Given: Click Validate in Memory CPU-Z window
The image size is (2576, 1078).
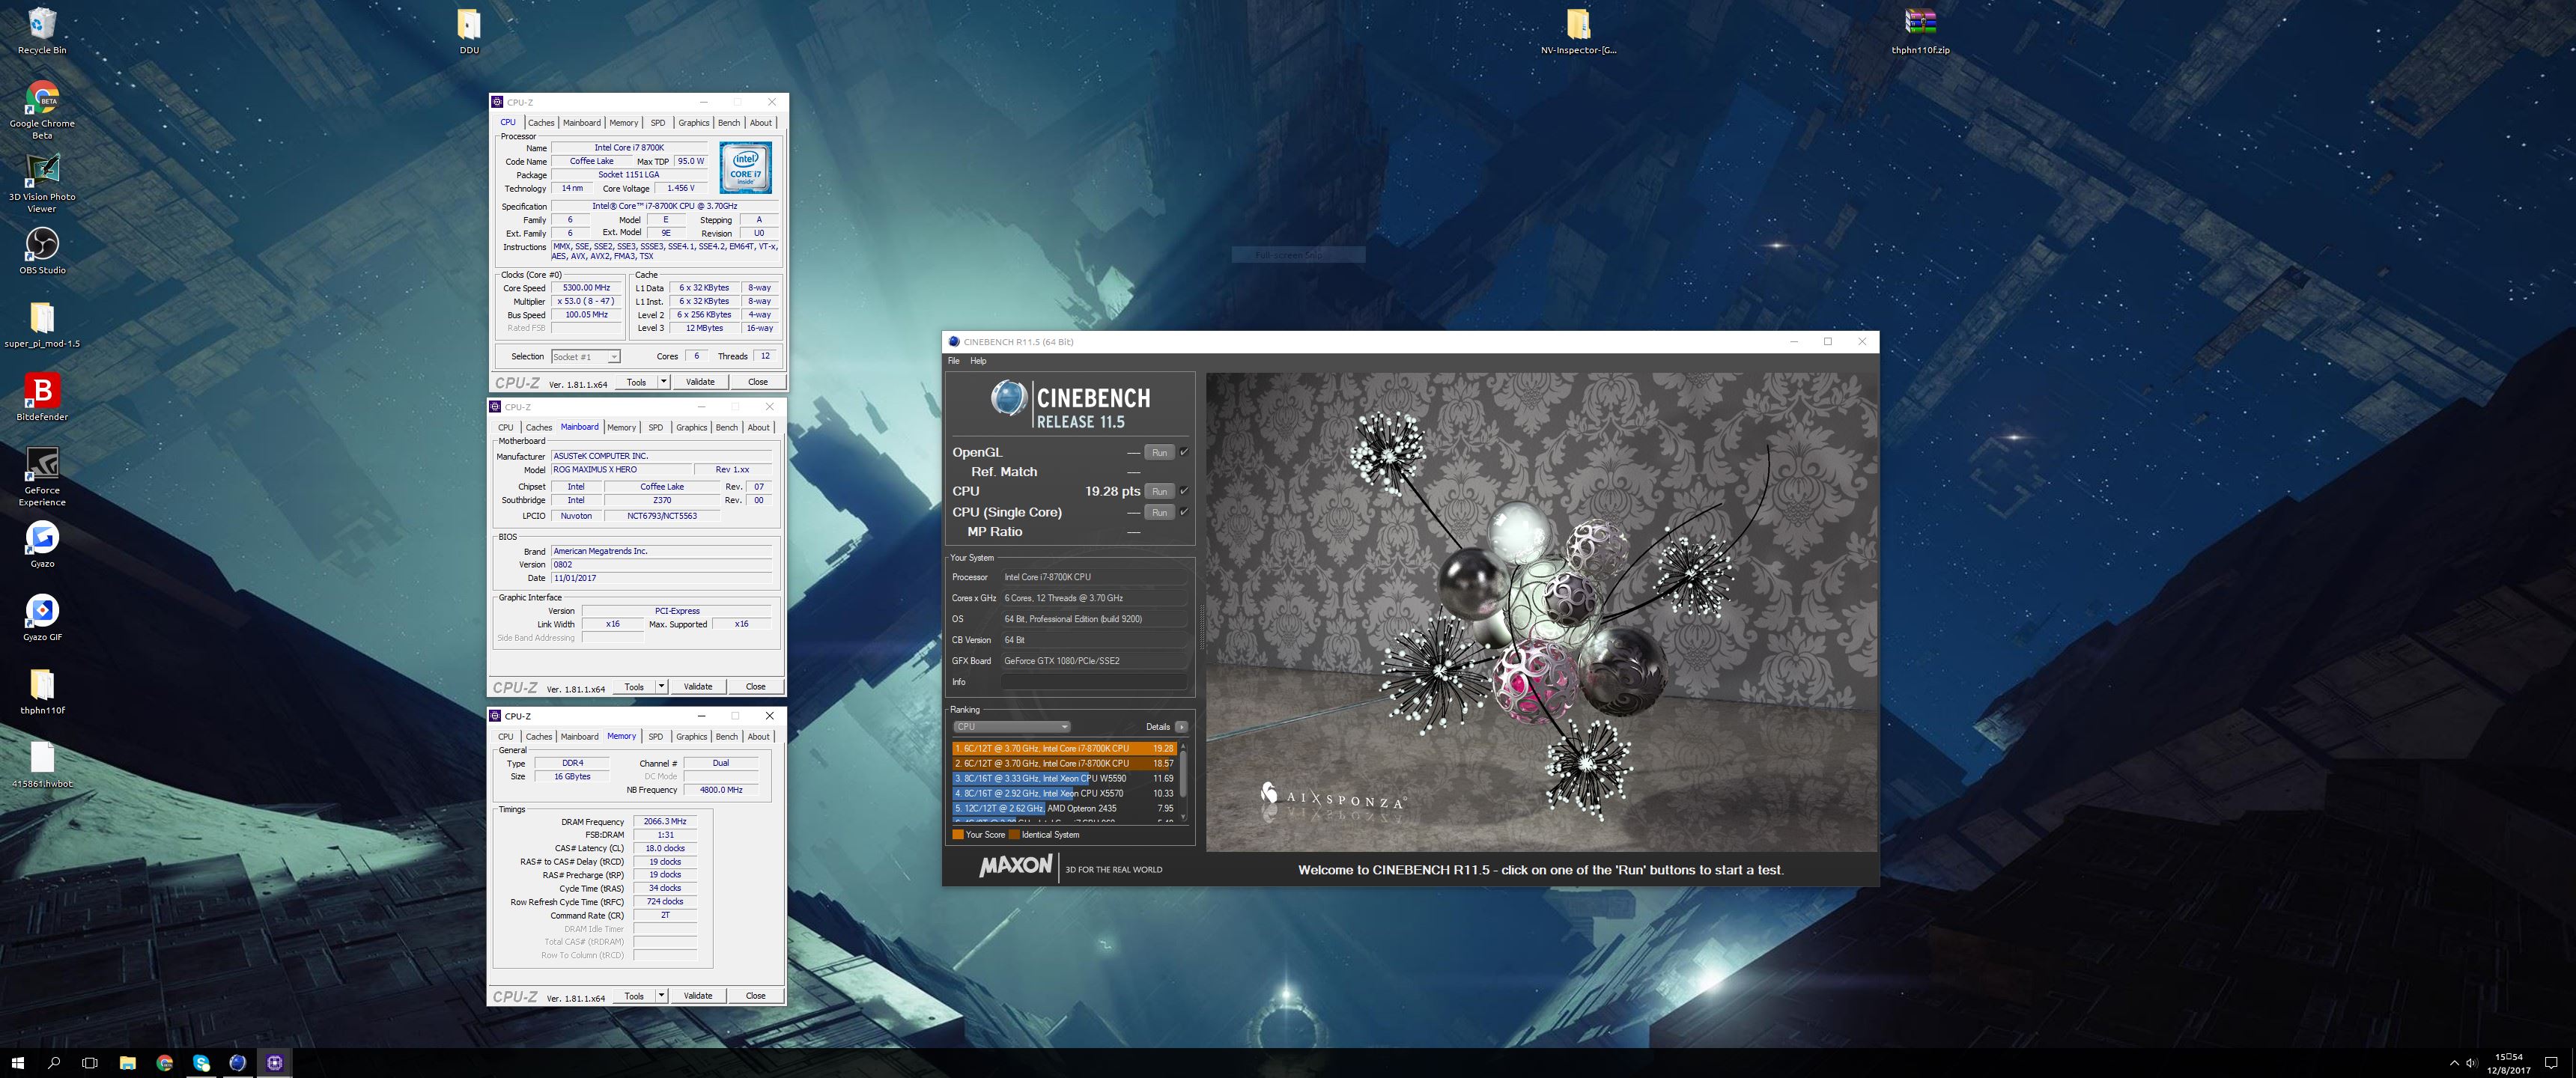Looking at the screenshot, I should [x=698, y=996].
